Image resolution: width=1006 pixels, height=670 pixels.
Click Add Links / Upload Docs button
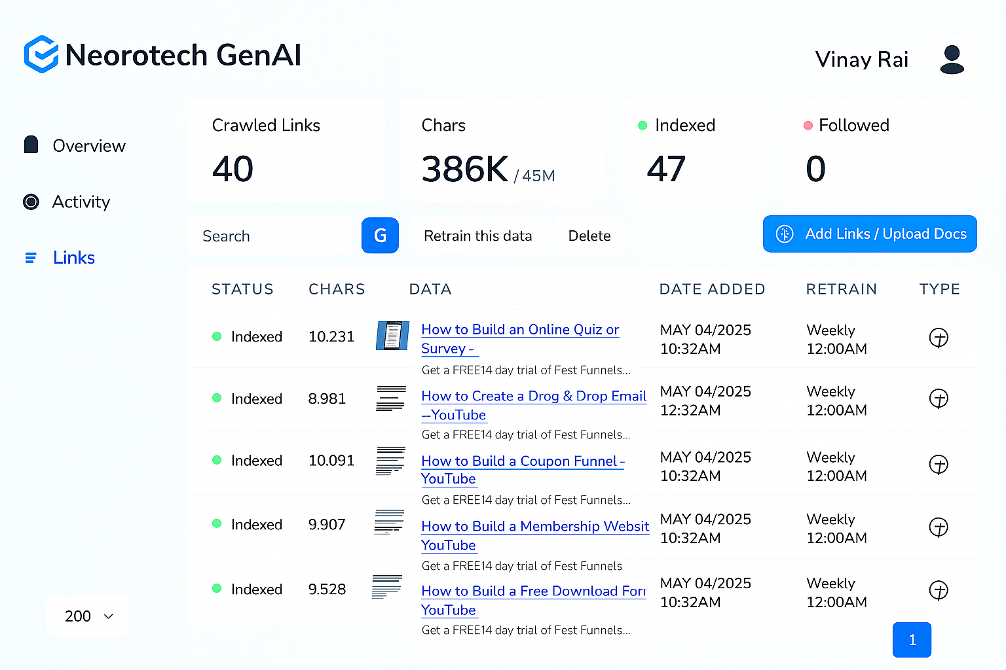pyautogui.click(x=869, y=234)
